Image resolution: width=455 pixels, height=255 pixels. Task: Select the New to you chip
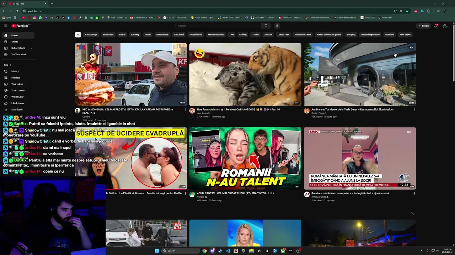[x=405, y=35]
